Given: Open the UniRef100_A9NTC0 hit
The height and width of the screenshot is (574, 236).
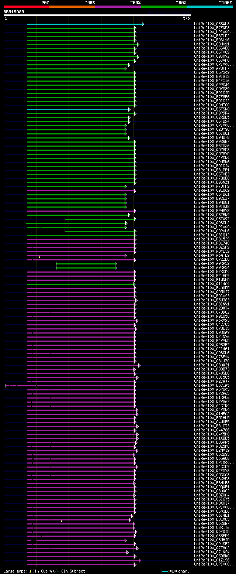Looking at the screenshot, I should pos(212,105).
